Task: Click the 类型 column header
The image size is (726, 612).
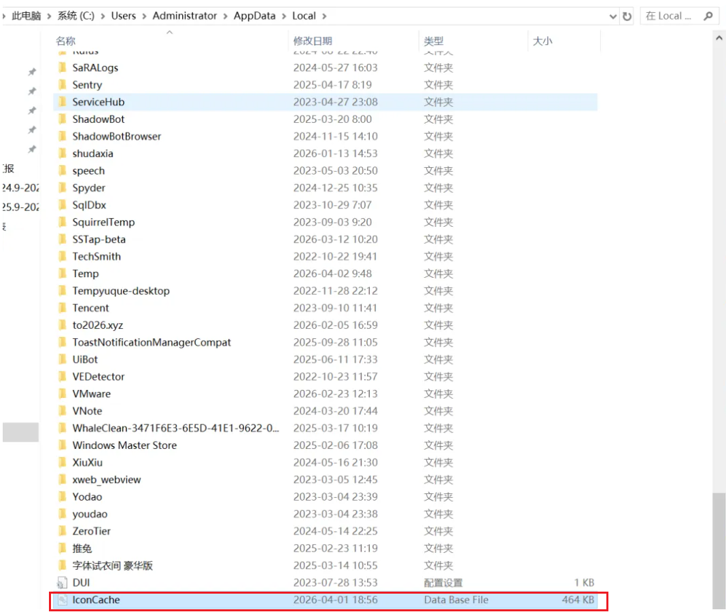Action: tap(434, 41)
